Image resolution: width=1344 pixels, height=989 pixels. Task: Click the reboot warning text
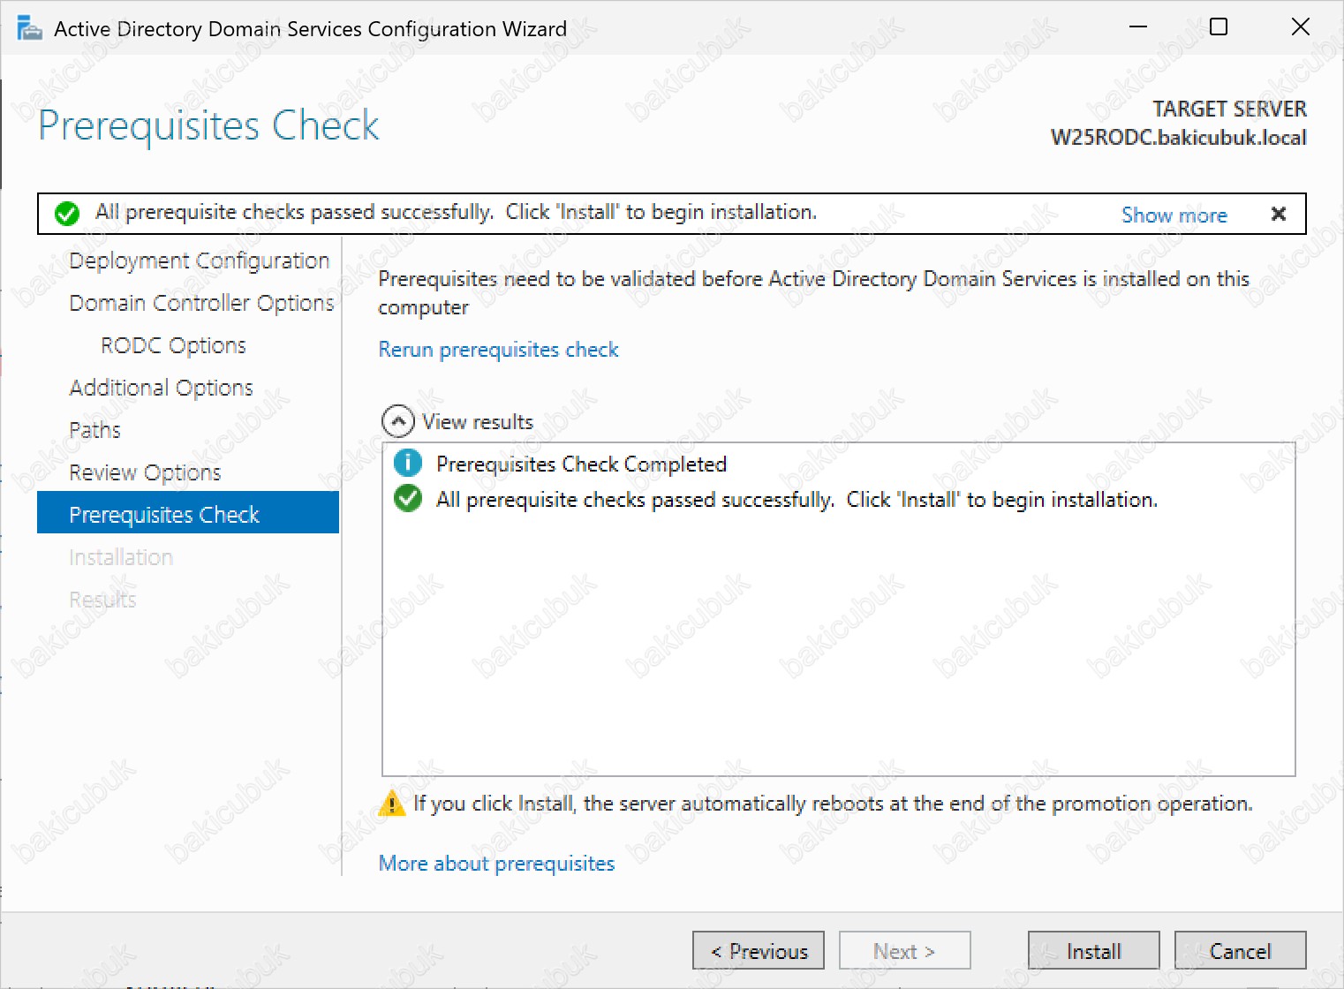click(x=833, y=804)
